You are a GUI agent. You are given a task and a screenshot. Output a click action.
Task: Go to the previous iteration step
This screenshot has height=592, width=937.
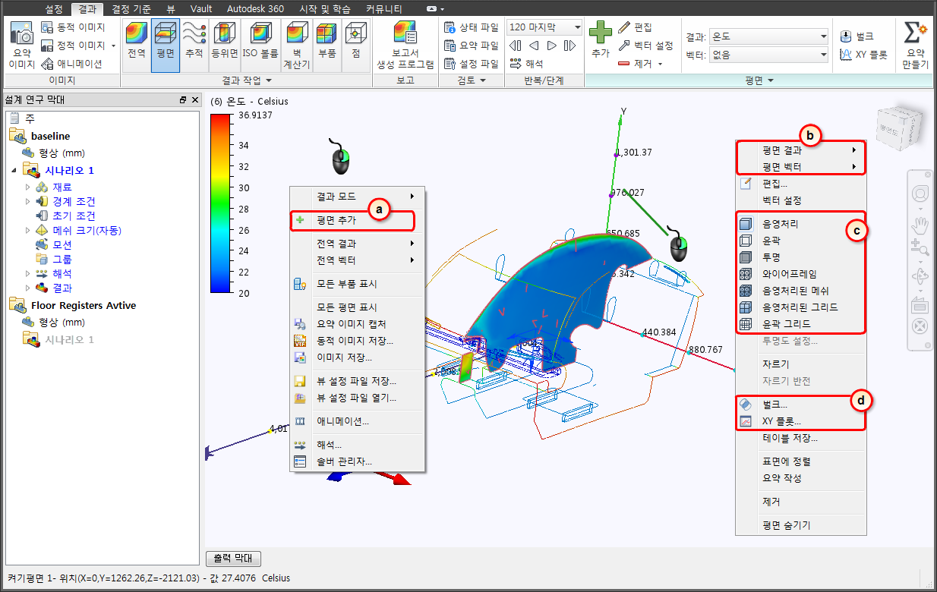[534, 46]
